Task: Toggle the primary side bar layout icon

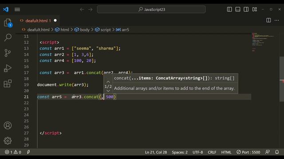Action: (229, 9)
